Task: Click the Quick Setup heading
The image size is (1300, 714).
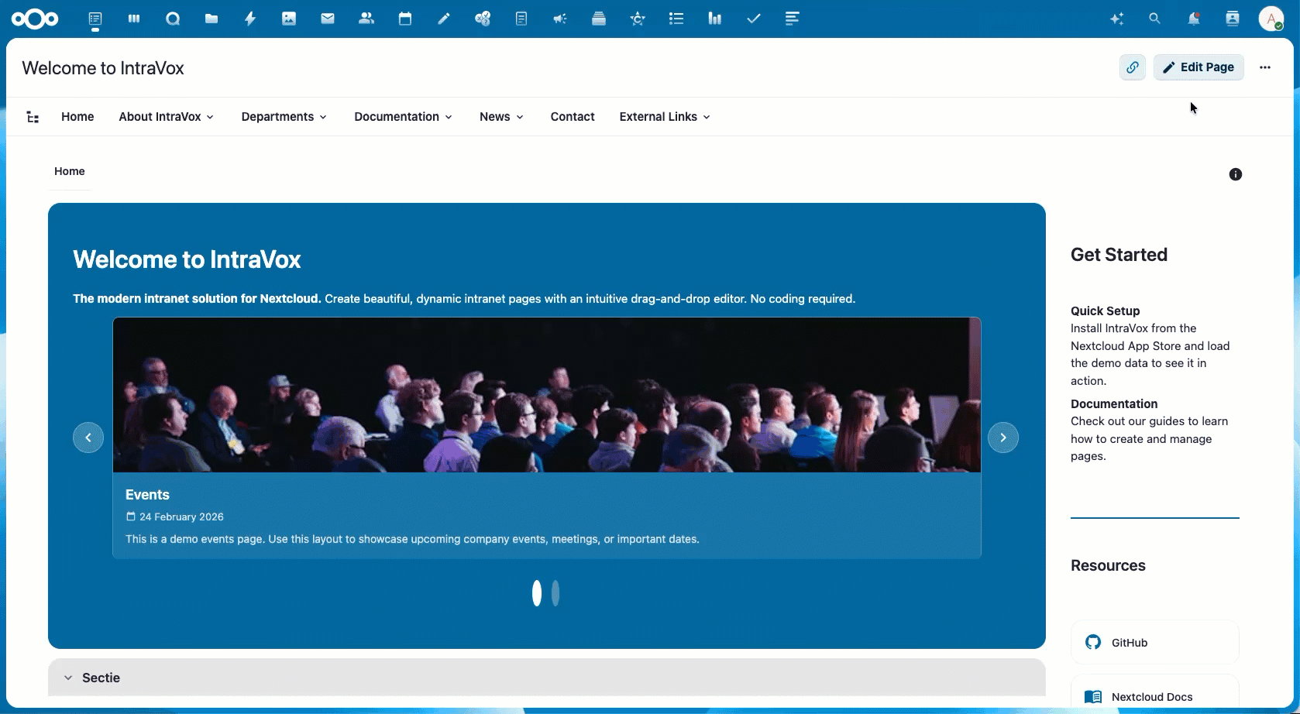Action: (1106, 311)
